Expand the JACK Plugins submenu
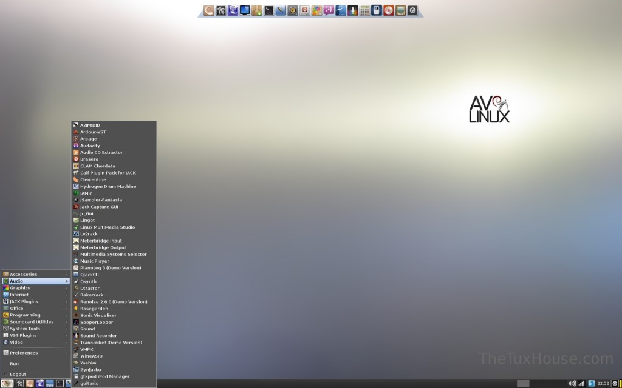This screenshot has height=388, width=622. (36, 301)
